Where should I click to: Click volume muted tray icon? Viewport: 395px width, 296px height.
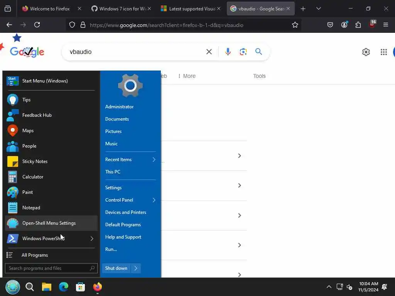tap(349, 287)
